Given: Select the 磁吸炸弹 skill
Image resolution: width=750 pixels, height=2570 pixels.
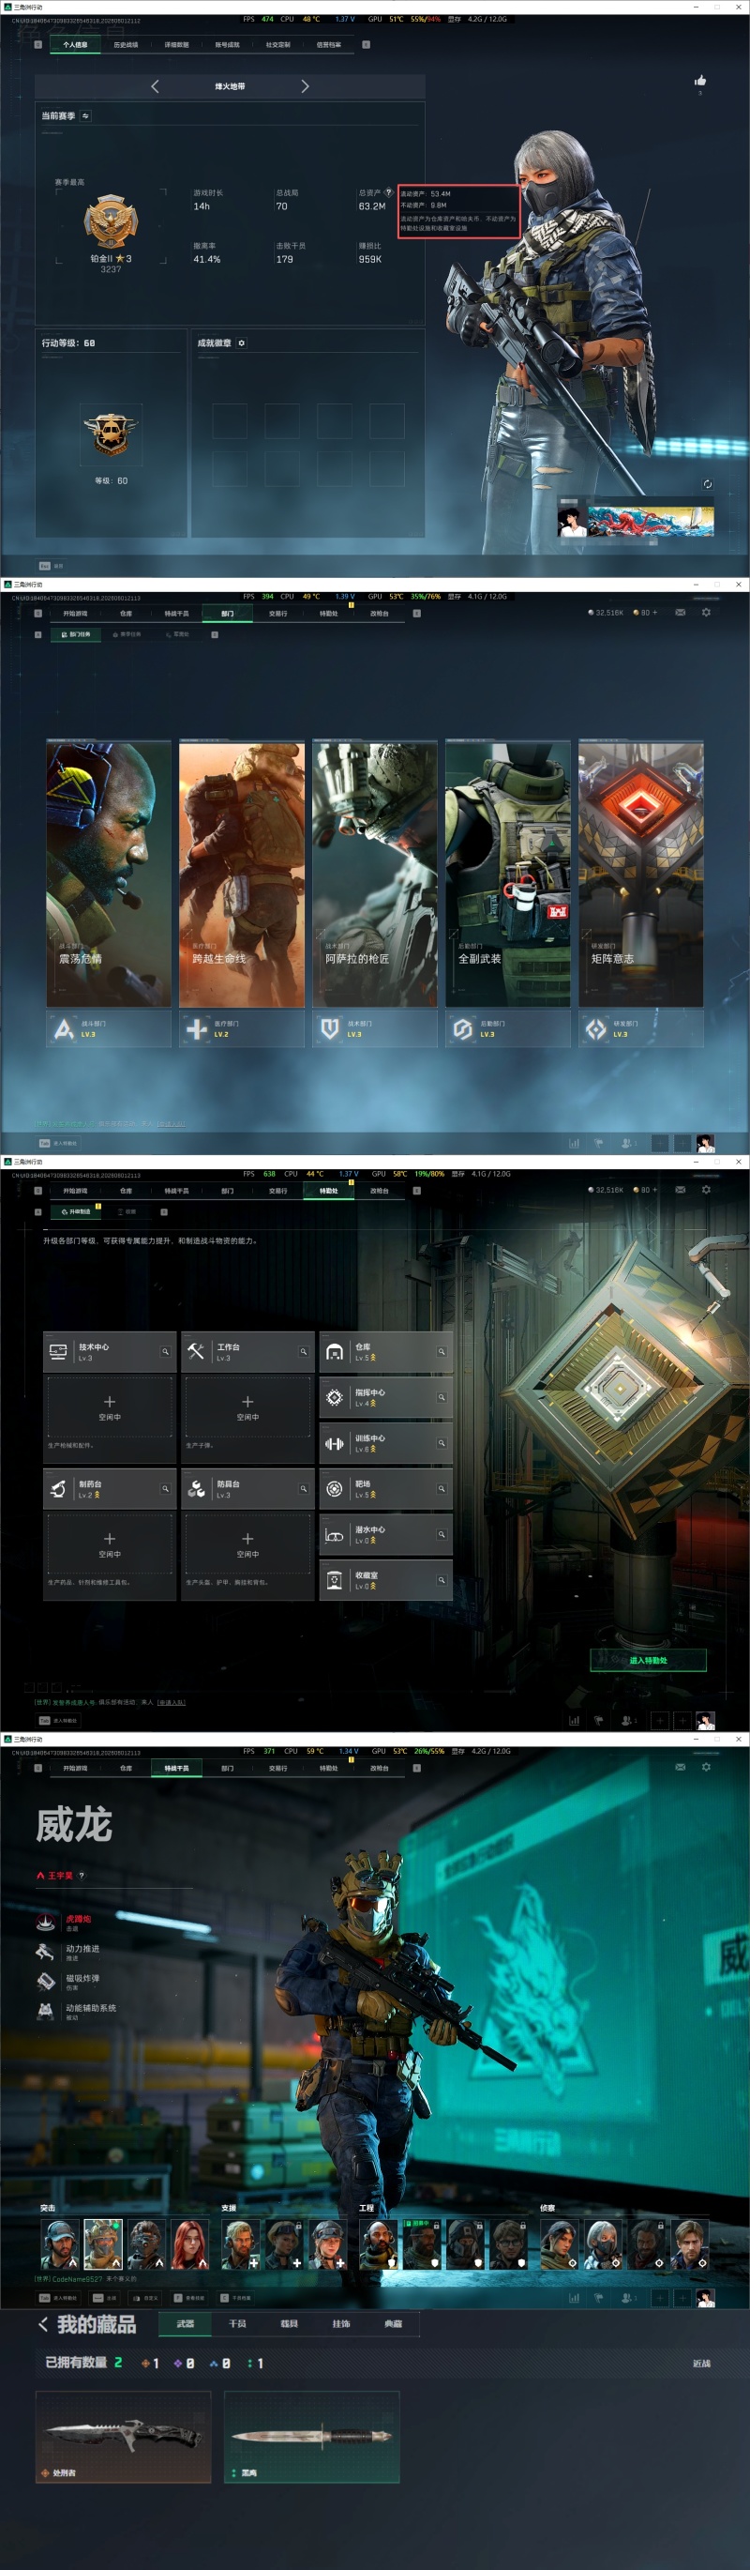Looking at the screenshot, I should 68,1982.
